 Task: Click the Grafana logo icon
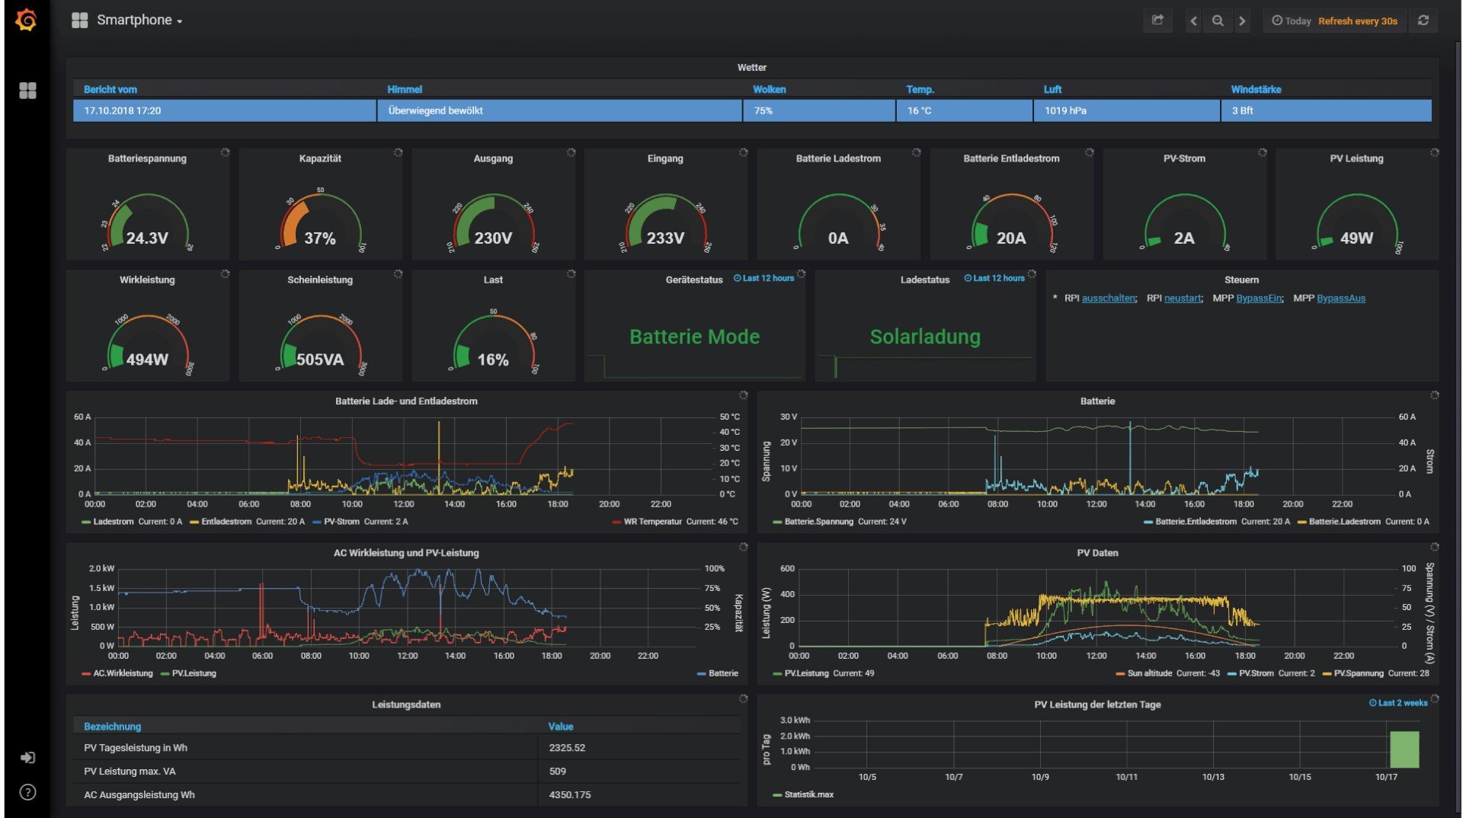26,20
